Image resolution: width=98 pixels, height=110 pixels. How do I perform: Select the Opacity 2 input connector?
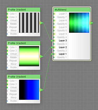click(x=54, y=51)
